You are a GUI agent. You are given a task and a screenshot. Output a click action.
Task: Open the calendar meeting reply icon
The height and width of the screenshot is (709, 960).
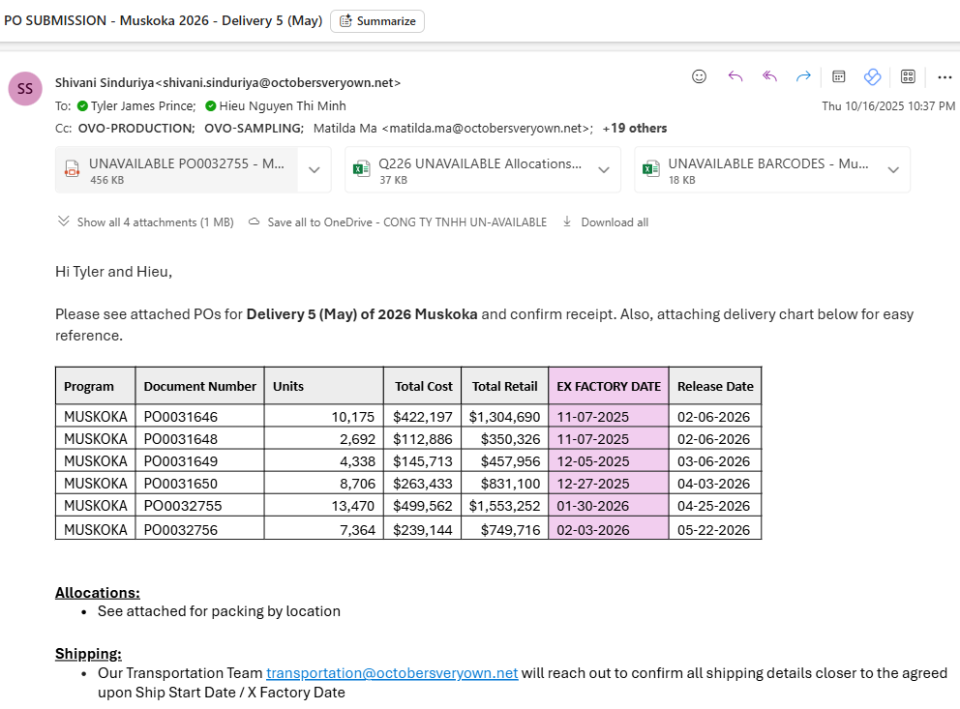[839, 76]
